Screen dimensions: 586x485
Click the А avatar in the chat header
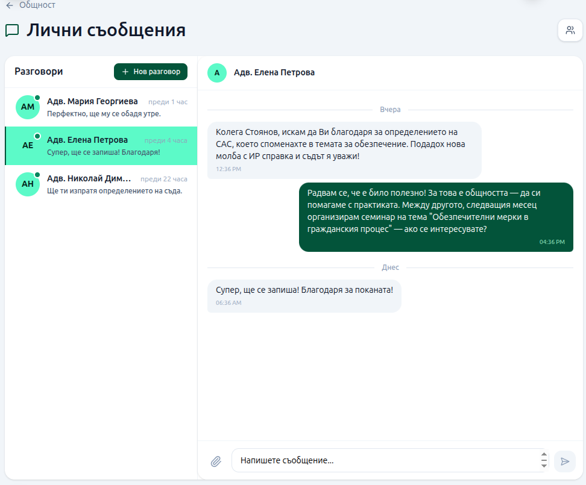(216, 73)
